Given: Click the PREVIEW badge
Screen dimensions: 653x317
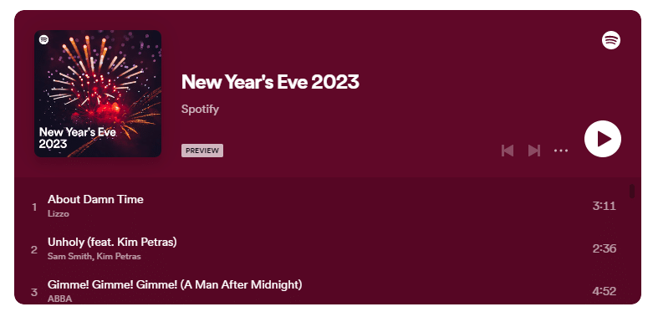Looking at the screenshot, I should (x=202, y=151).
